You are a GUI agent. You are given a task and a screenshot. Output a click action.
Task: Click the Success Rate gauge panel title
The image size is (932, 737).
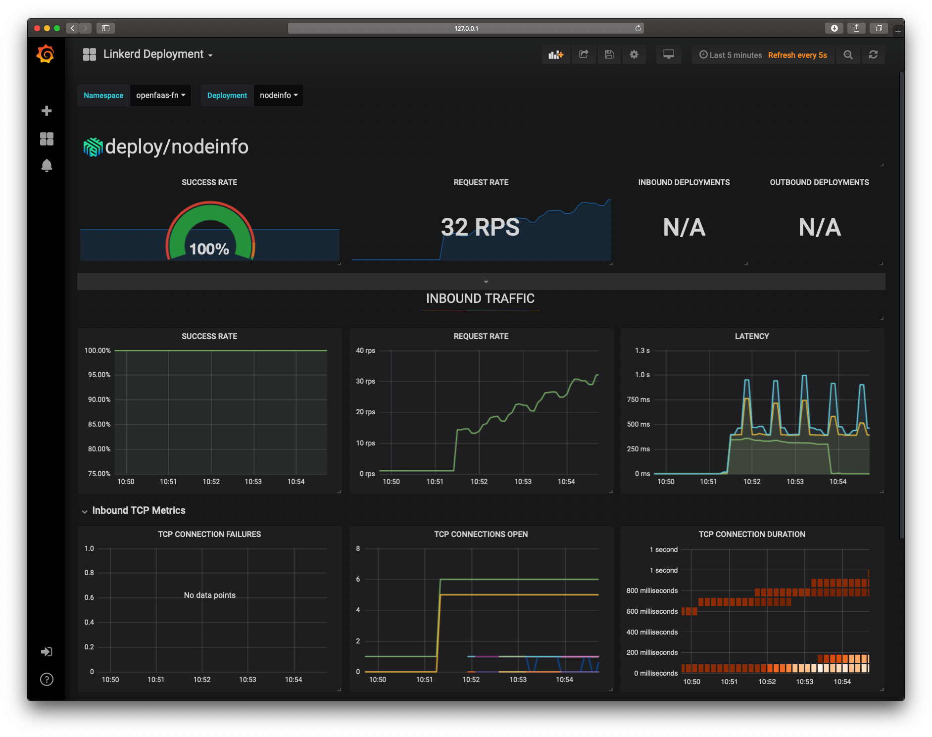tap(209, 183)
